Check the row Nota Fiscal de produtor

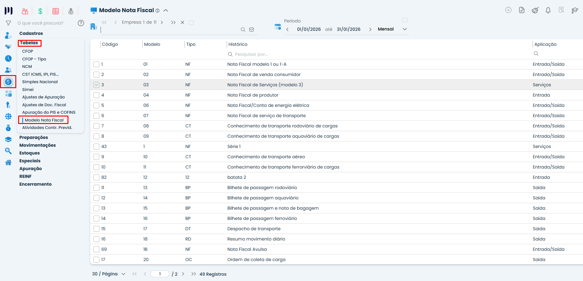pyautogui.click(x=97, y=95)
